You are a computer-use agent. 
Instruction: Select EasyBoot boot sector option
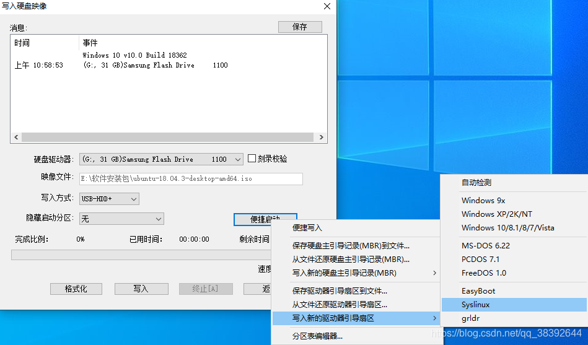514,290
